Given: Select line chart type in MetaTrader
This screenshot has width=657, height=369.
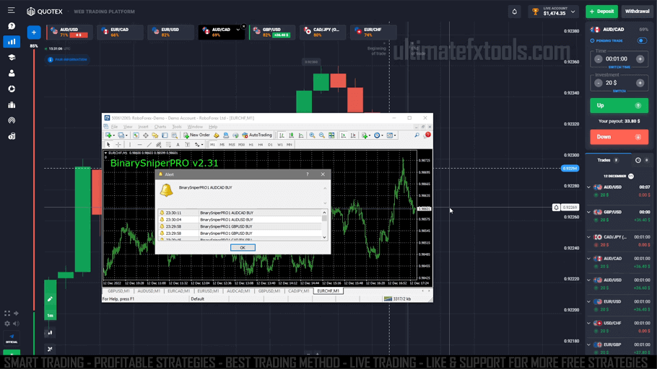Looking at the screenshot, I should point(301,135).
